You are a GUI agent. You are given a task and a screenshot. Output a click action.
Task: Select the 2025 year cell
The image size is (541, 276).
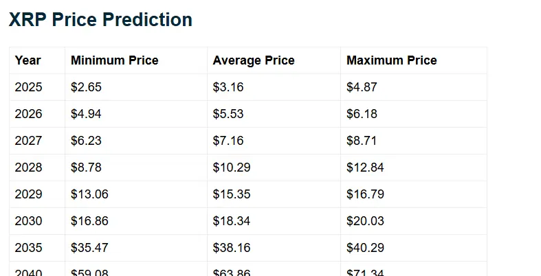pyautogui.click(x=28, y=87)
